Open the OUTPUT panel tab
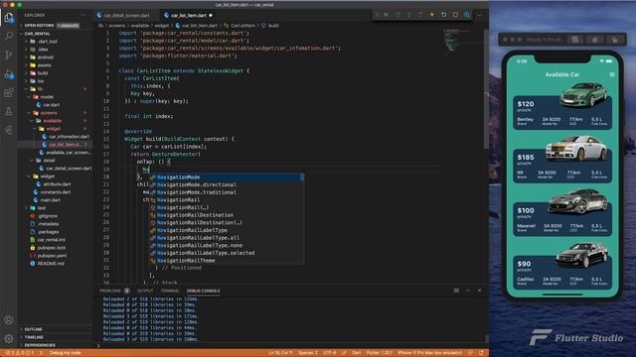 pyautogui.click(x=145, y=291)
